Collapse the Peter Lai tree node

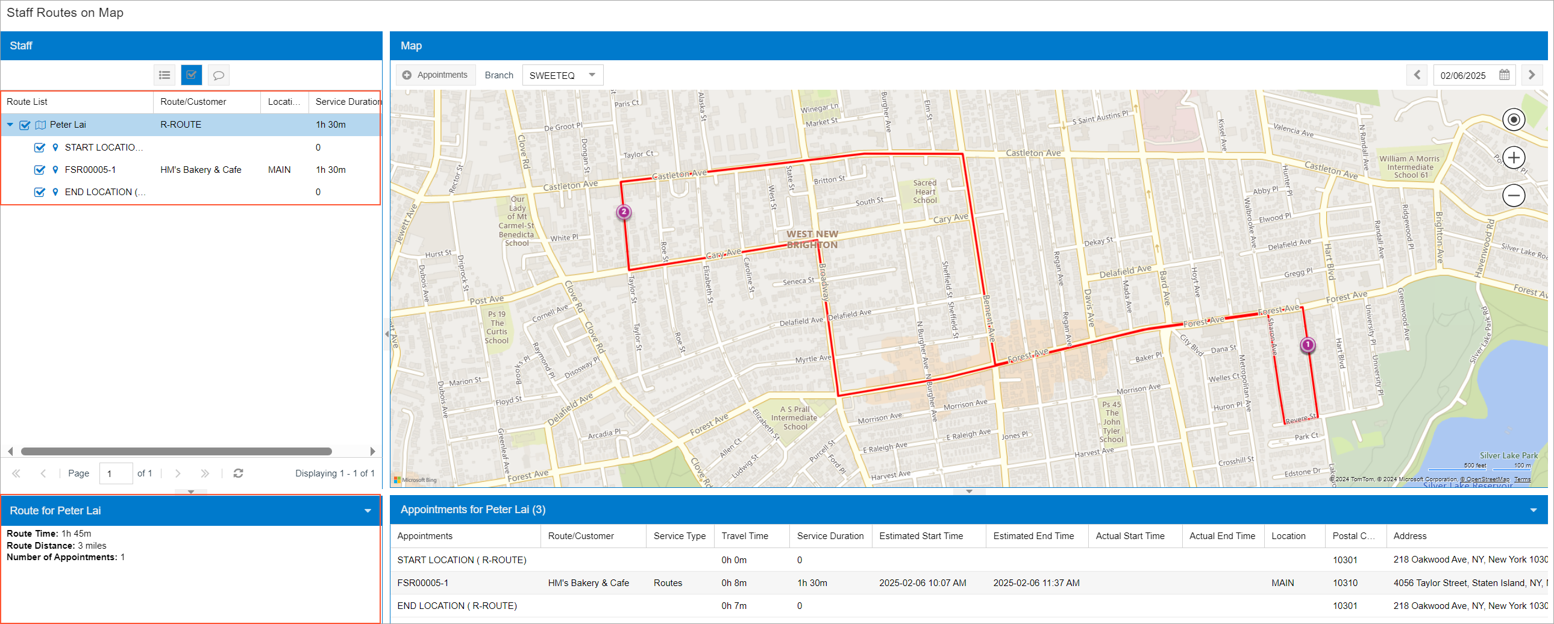10,125
